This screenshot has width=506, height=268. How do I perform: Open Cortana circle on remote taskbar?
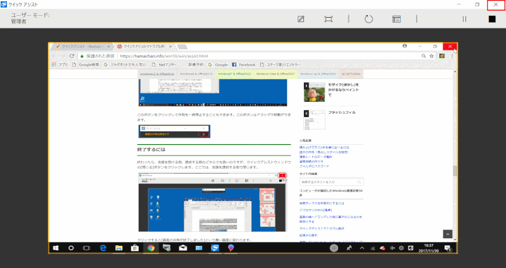[71, 248]
